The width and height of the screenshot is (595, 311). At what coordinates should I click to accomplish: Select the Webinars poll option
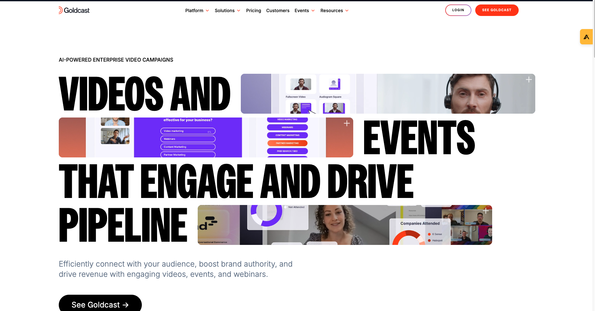[188, 139]
